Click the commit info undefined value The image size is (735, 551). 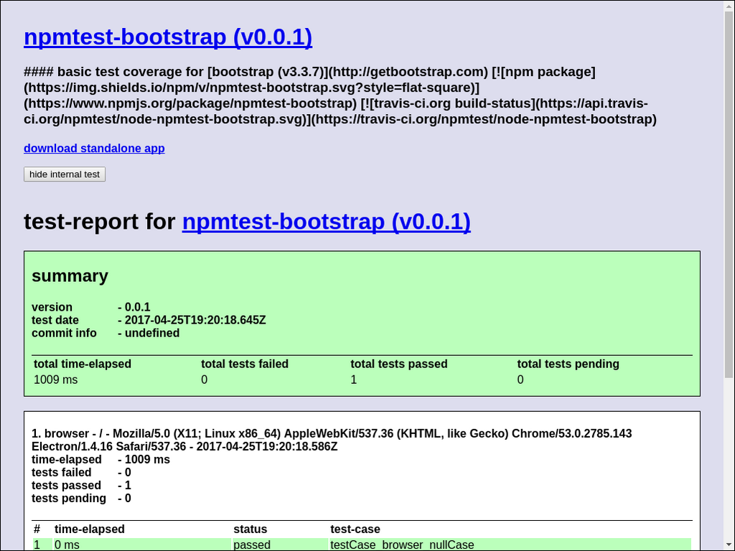pyautogui.click(x=151, y=333)
